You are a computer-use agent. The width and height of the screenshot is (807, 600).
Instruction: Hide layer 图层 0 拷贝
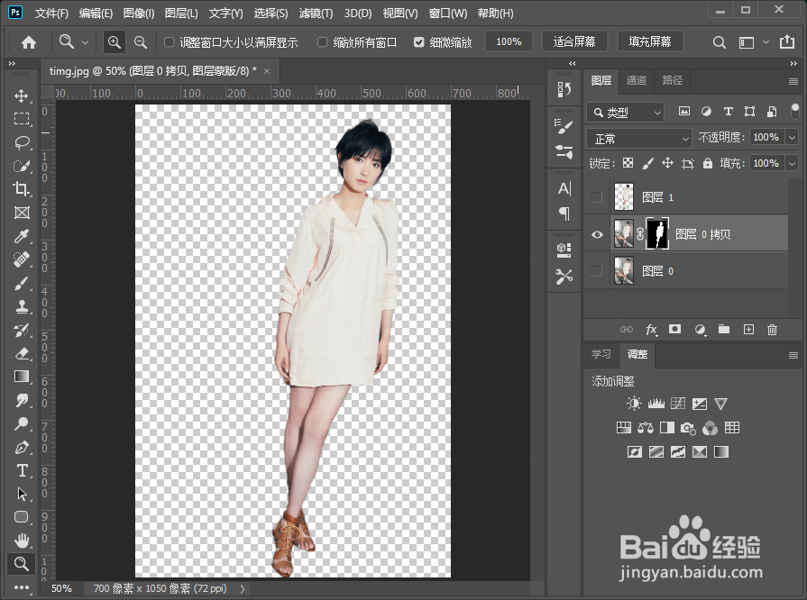[597, 234]
